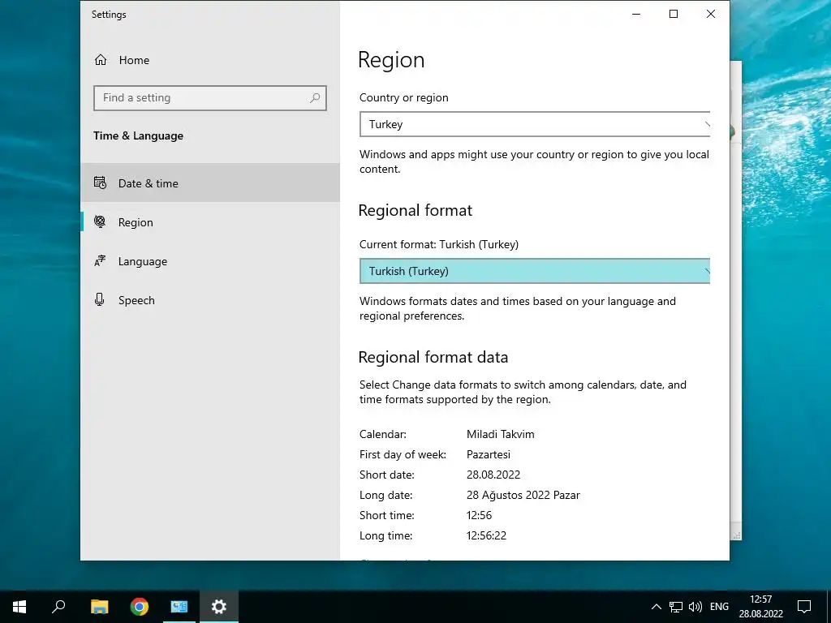The width and height of the screenshot is (831, 623).
Task: Click the Date & time calendar icon
Action: (100, 183)
